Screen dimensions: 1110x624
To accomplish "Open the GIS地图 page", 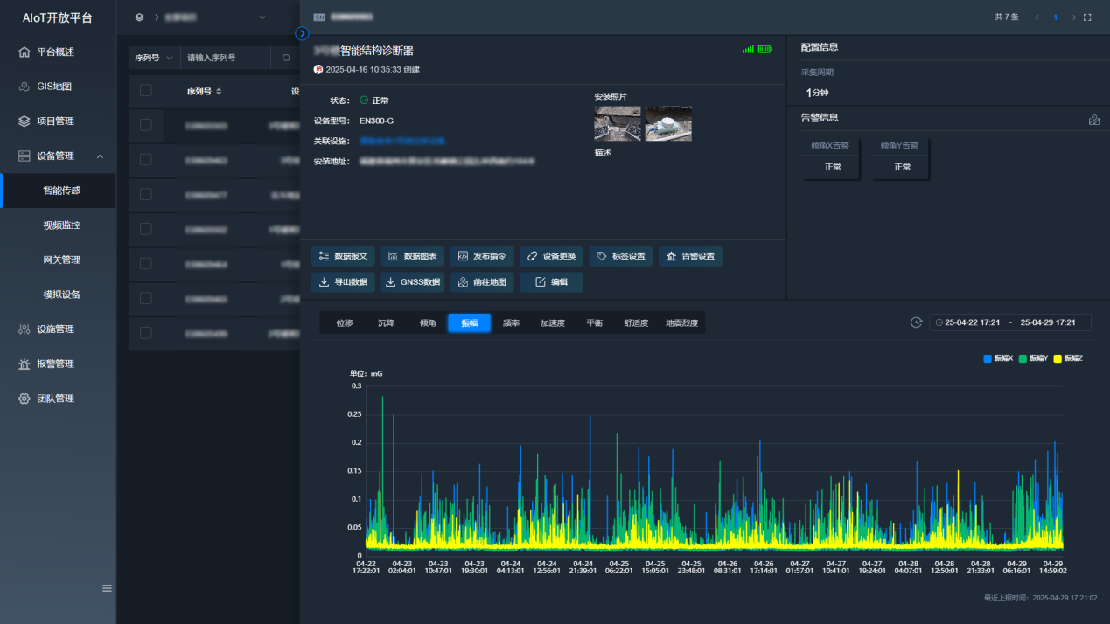I will 58,87.
